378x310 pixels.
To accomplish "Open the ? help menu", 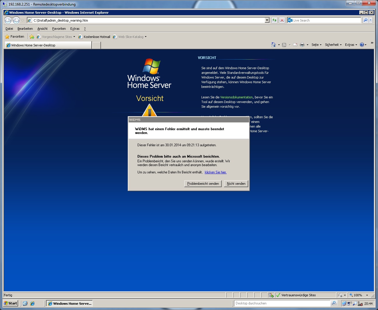I will tap(85, 29).
